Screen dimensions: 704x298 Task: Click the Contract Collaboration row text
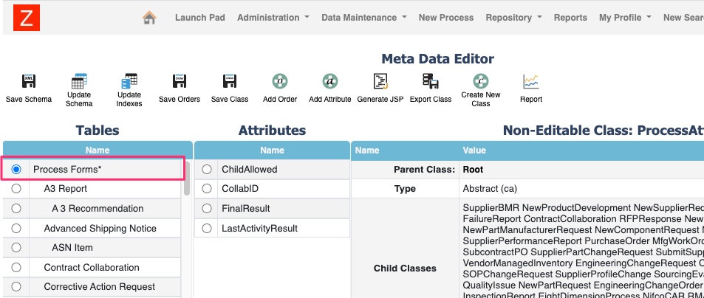point(92,268)
